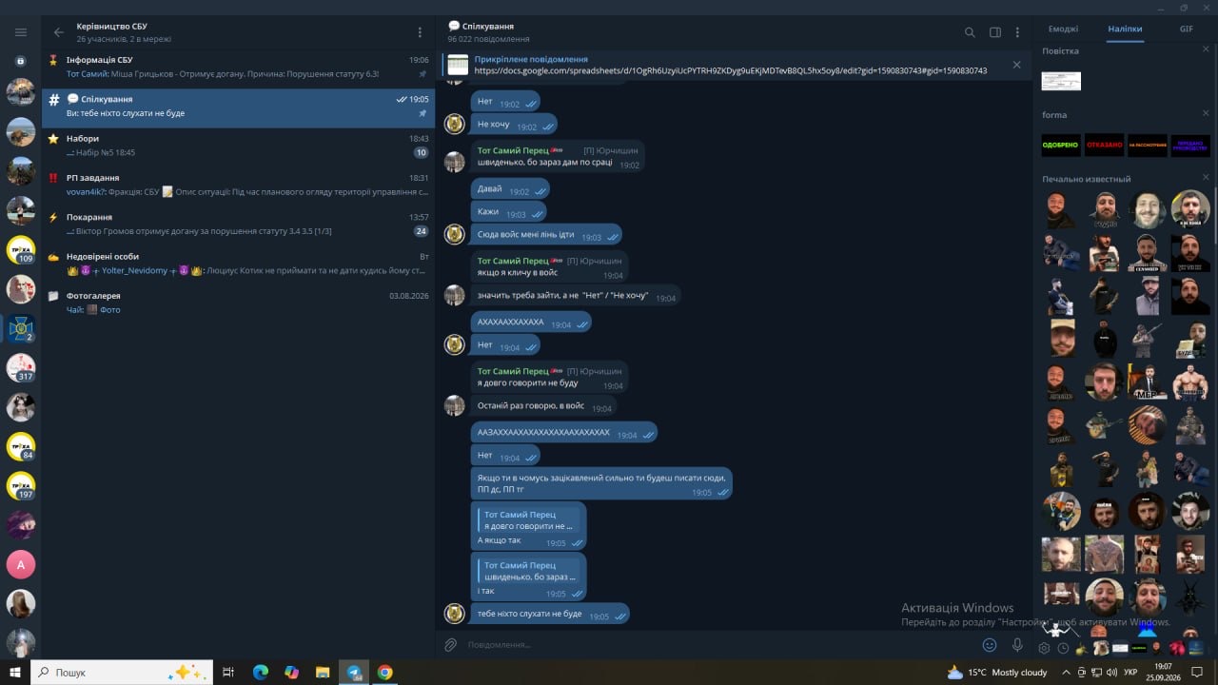This screenshot has width=1218, height=685.
Task: Switch to the GIF tab
Action: coord(1187,29)
